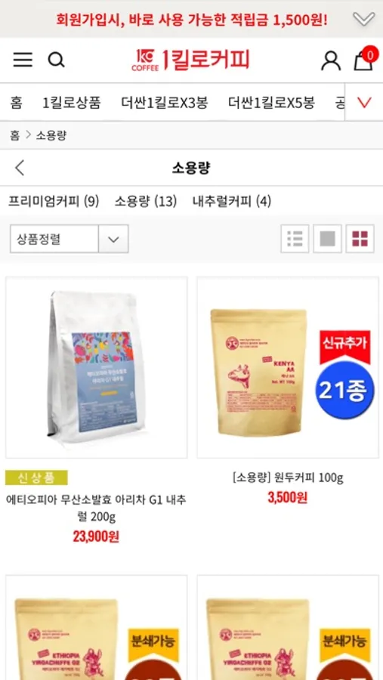
Task: Click the 홈 breadcrumb link
Action: pos(15,135)
